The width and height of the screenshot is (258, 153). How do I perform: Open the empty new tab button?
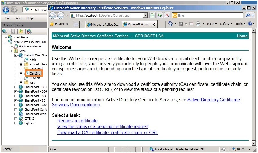click(x=162, y=24)
